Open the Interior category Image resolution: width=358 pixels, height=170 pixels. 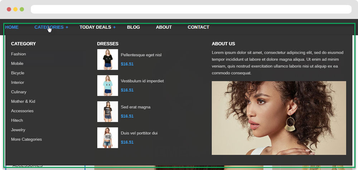(x=18, y=82)
